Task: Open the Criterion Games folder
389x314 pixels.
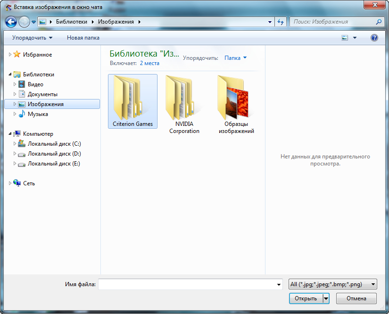Action: [132, 101]
